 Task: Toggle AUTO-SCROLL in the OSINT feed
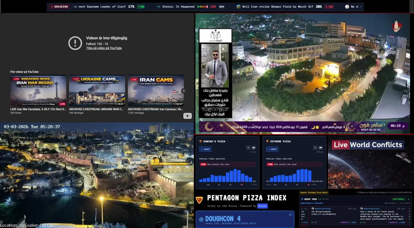coord(399,199)
